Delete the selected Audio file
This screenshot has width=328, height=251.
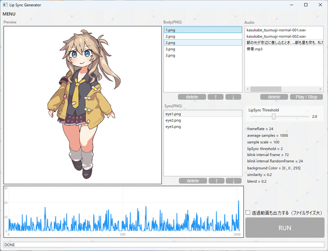coord(274,97)
